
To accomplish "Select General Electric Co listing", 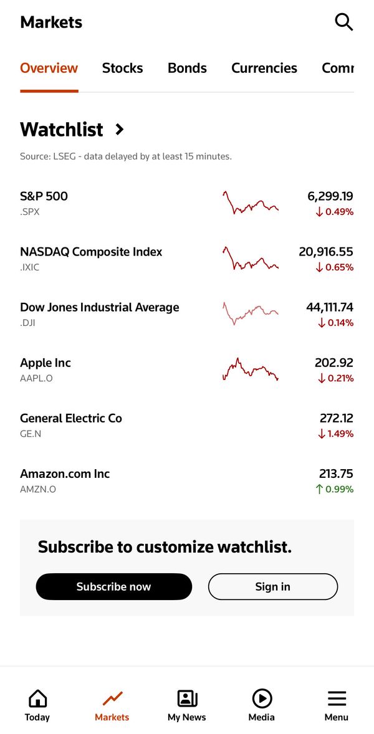I will pos(187,425).
